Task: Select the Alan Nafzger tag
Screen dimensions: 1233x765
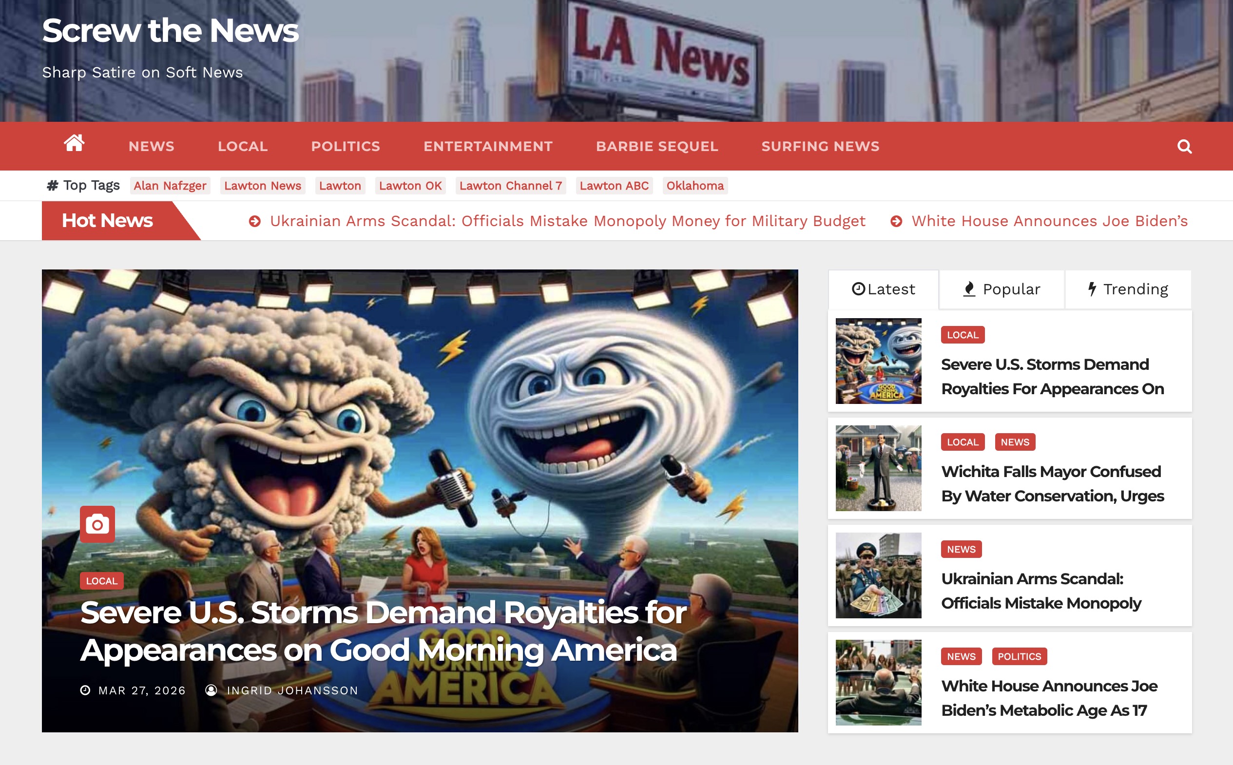Action: pos(170,186)
